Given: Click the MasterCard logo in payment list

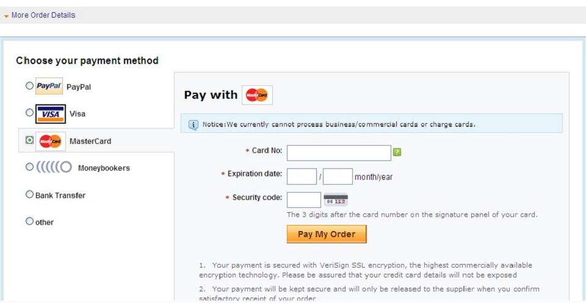Looking at the screenshot, I should (x=51, y=141).
